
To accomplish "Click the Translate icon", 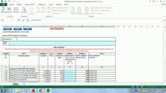I will coord(24,10).
